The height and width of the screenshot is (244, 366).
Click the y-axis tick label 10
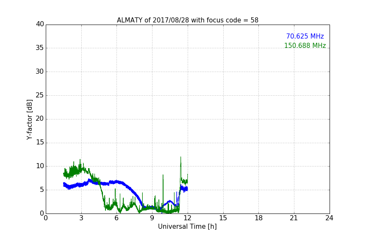(40, 166)
